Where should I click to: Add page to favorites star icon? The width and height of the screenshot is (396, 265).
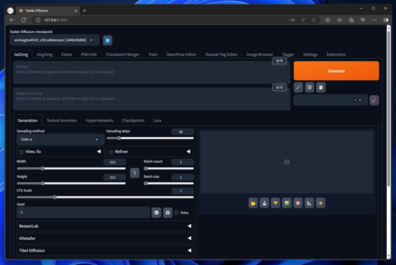314,20
